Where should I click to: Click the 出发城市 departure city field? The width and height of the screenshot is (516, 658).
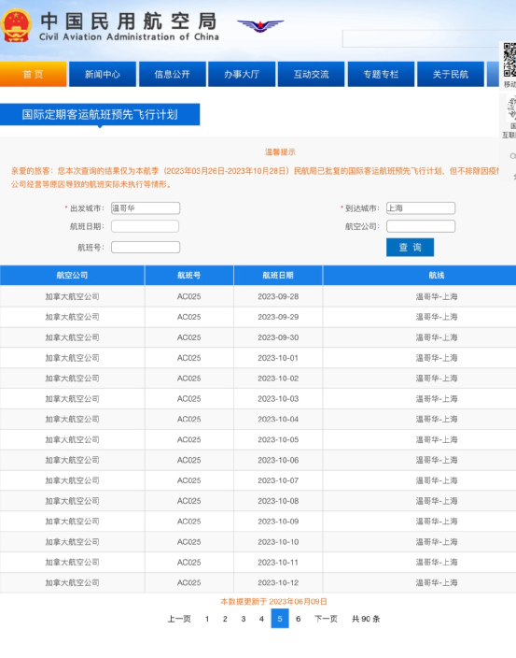146,208
